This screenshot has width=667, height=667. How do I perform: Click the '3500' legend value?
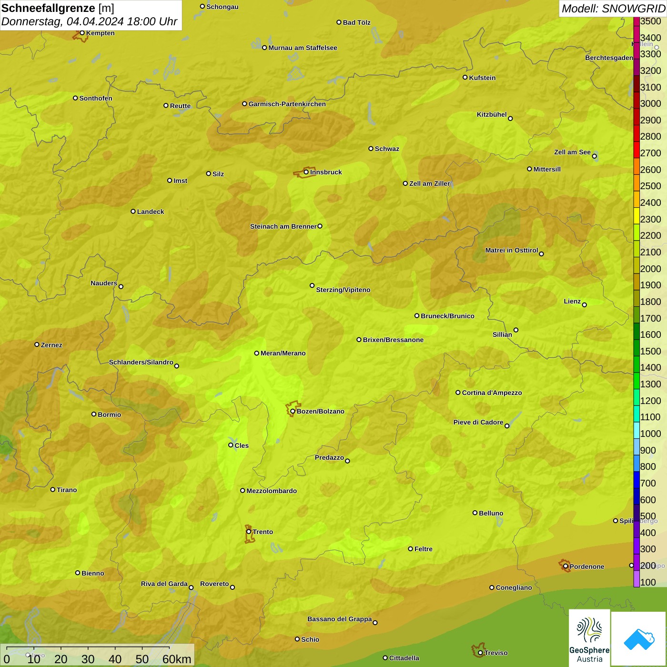(650, 21)
